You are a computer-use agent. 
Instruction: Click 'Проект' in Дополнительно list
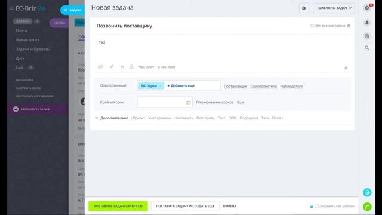coord(139,118)
